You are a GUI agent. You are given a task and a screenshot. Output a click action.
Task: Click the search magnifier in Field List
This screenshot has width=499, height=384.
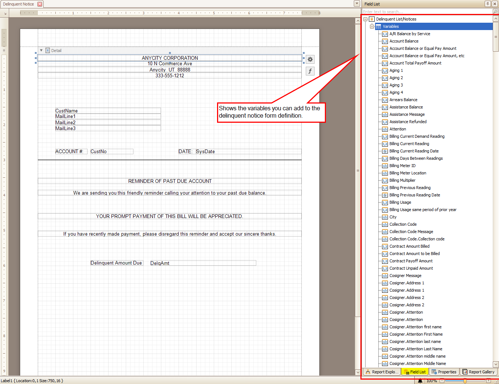coord(495,12)
